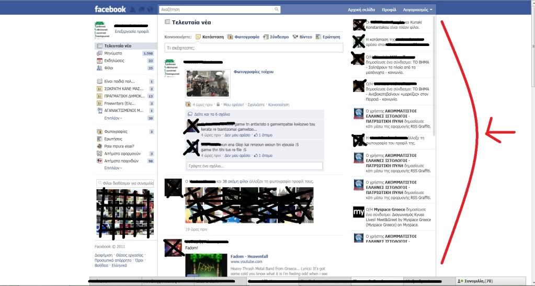Click the Αιτήματα παιχνιδιών icon
Screen dimensions: 535x286
pos(99,161)
